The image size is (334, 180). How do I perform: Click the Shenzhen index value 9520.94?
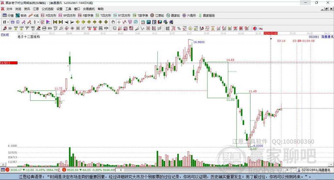point(73,170)
